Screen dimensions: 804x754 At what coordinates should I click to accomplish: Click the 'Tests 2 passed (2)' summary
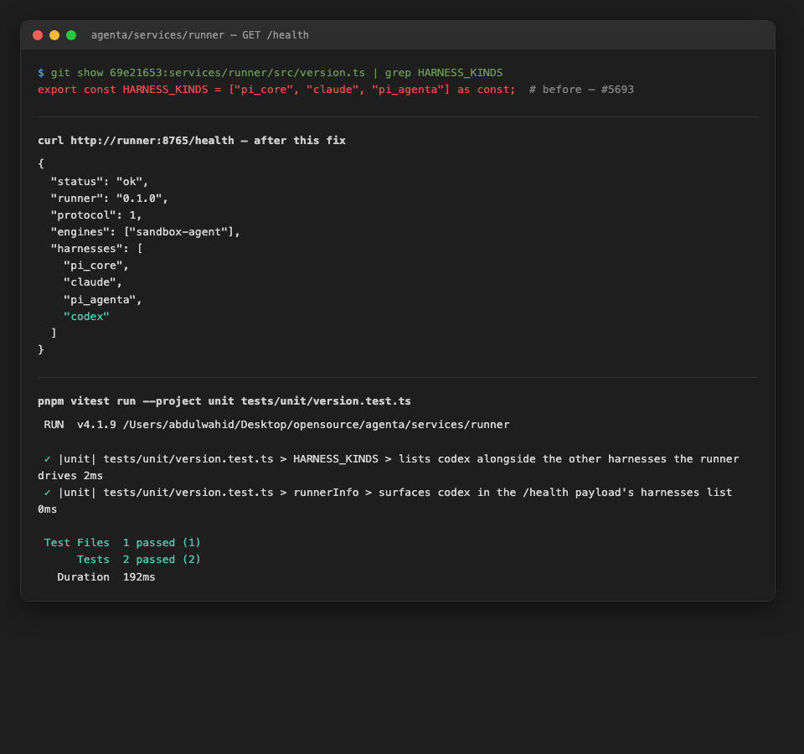click(x=138, y=560)
